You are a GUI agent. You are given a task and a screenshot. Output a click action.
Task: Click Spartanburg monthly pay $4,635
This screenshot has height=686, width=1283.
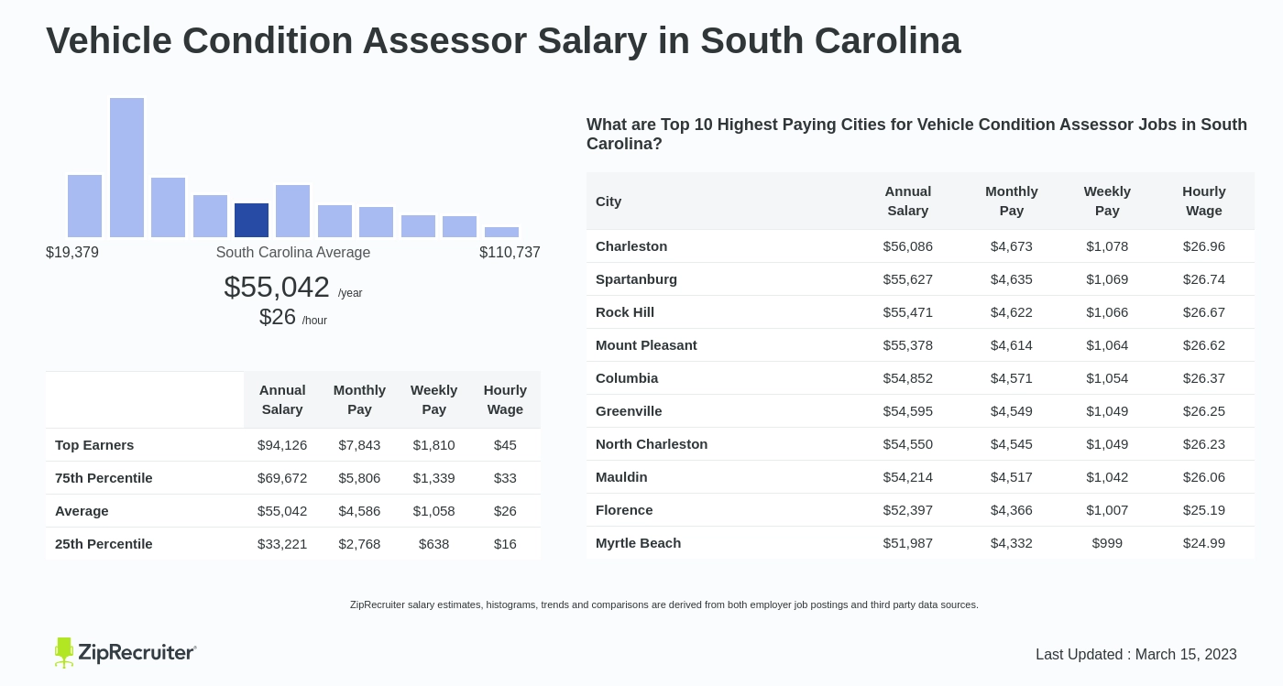click(1012, 279)
